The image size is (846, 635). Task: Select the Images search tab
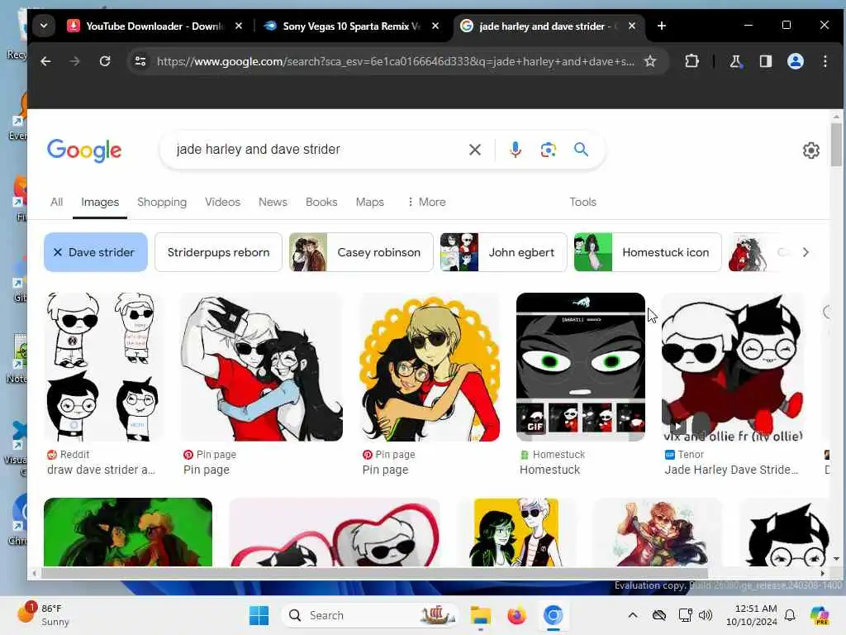(100, 202)
